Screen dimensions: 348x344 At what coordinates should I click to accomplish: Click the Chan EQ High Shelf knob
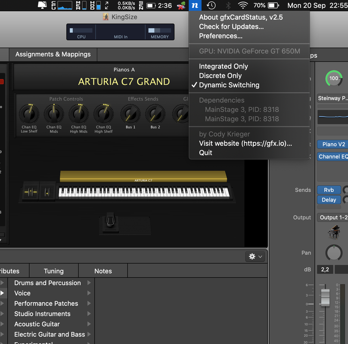click(103, 114)
